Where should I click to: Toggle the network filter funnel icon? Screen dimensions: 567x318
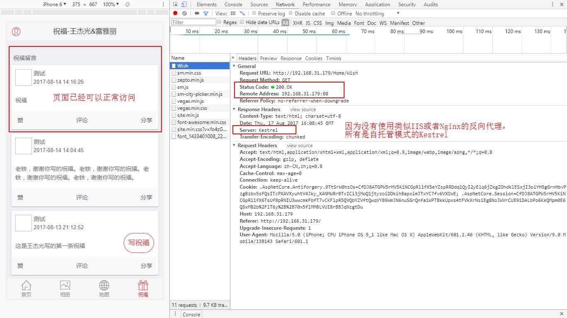pos(205,13)
